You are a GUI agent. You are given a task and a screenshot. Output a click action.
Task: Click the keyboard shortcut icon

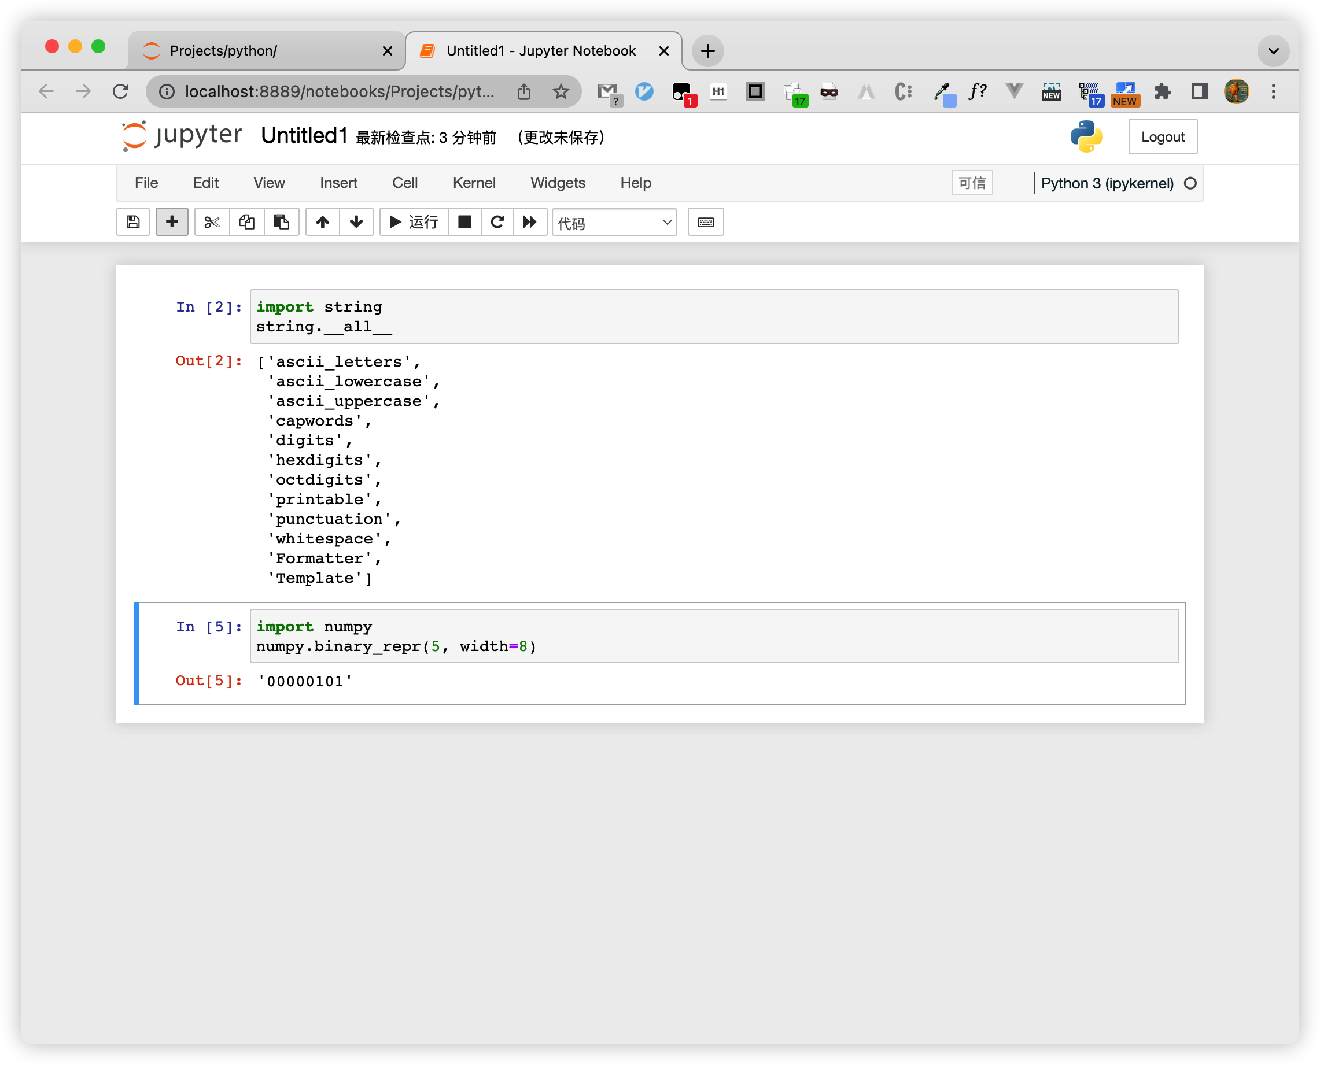[706, 223]
